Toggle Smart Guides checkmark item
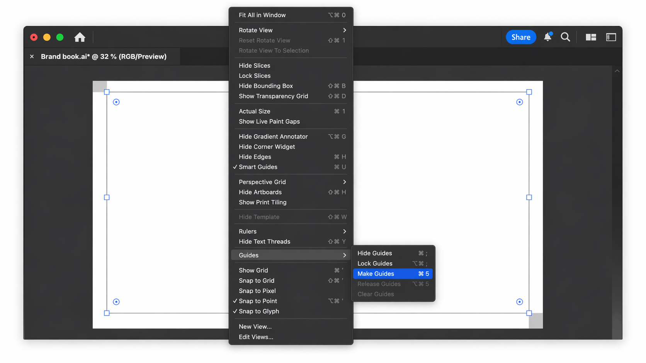Viewport: 646px width, 363px height. [291, 167]
